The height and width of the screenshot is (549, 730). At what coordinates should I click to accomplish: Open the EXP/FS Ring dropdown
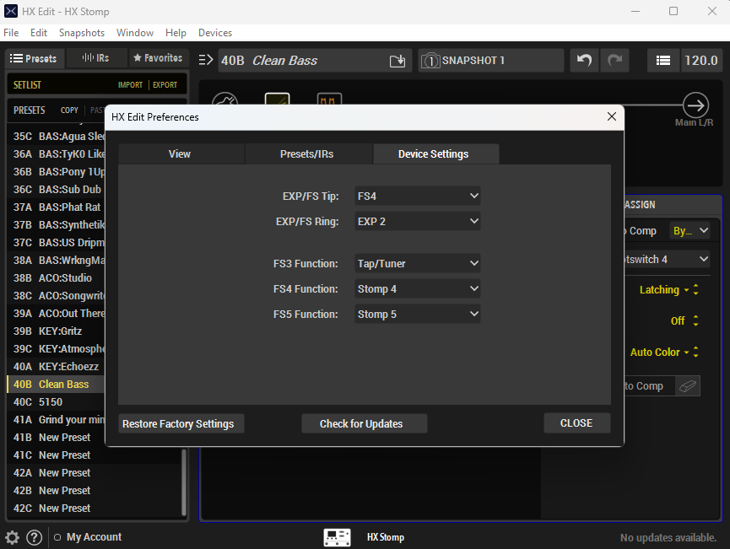[x=417, y=222]
